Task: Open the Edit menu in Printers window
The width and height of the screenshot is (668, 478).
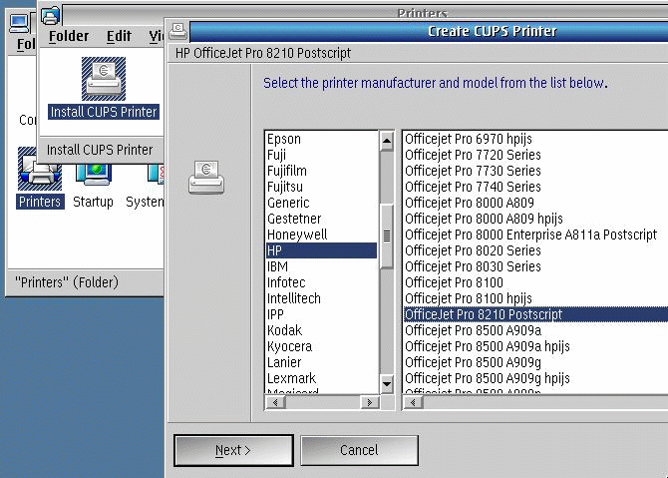Action: pos(119,36)
